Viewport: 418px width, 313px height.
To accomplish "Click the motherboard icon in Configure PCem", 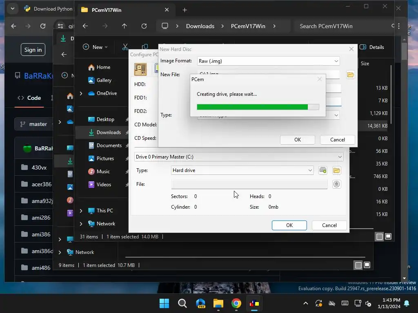I will pos(140,69).
